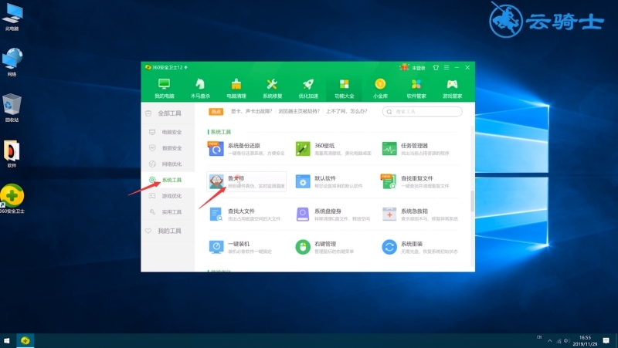The image size is (618, 348).
Task: Open 我的电脑 tab in 360 toolbar
Action: point(164,88)
